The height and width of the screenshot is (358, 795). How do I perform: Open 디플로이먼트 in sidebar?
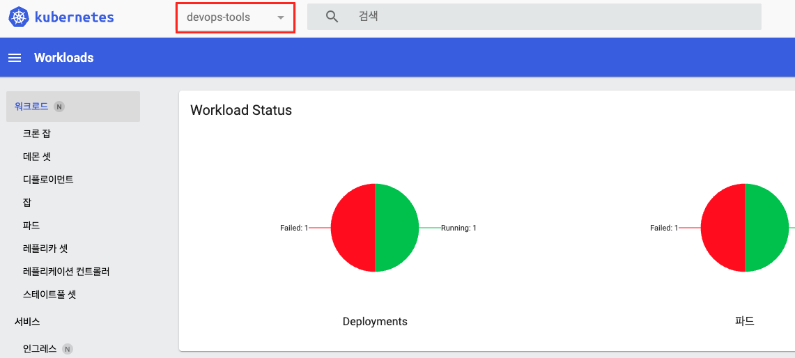[48, 180]
